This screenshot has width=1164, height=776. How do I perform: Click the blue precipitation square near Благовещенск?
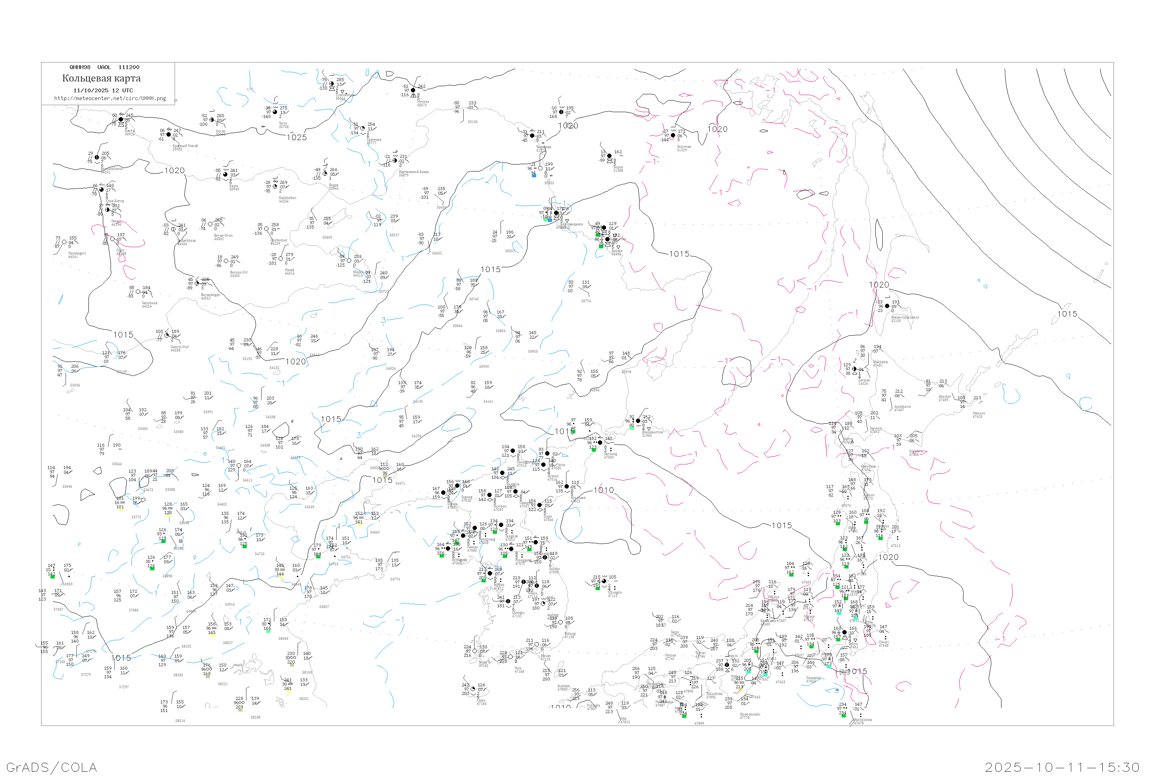coord(550,220)
